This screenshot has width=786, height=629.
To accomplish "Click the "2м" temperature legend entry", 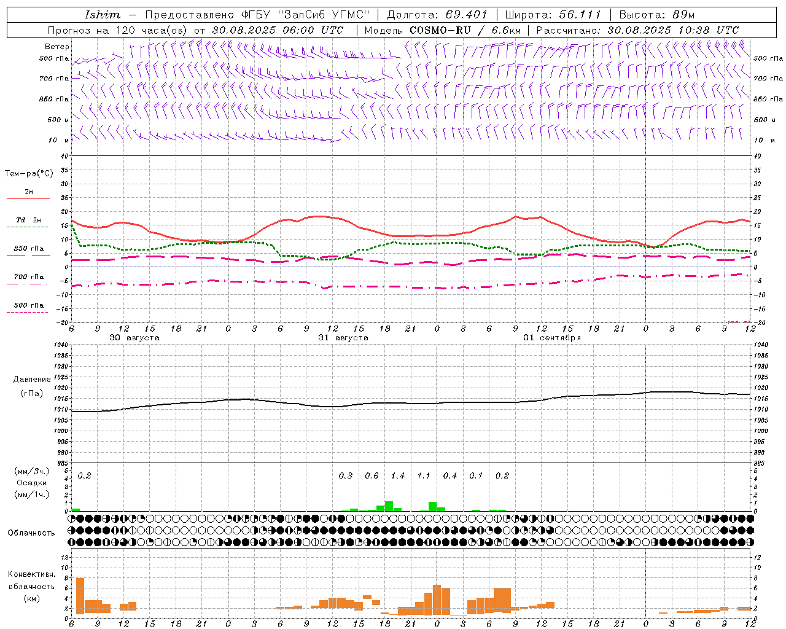I will [28, 192].
